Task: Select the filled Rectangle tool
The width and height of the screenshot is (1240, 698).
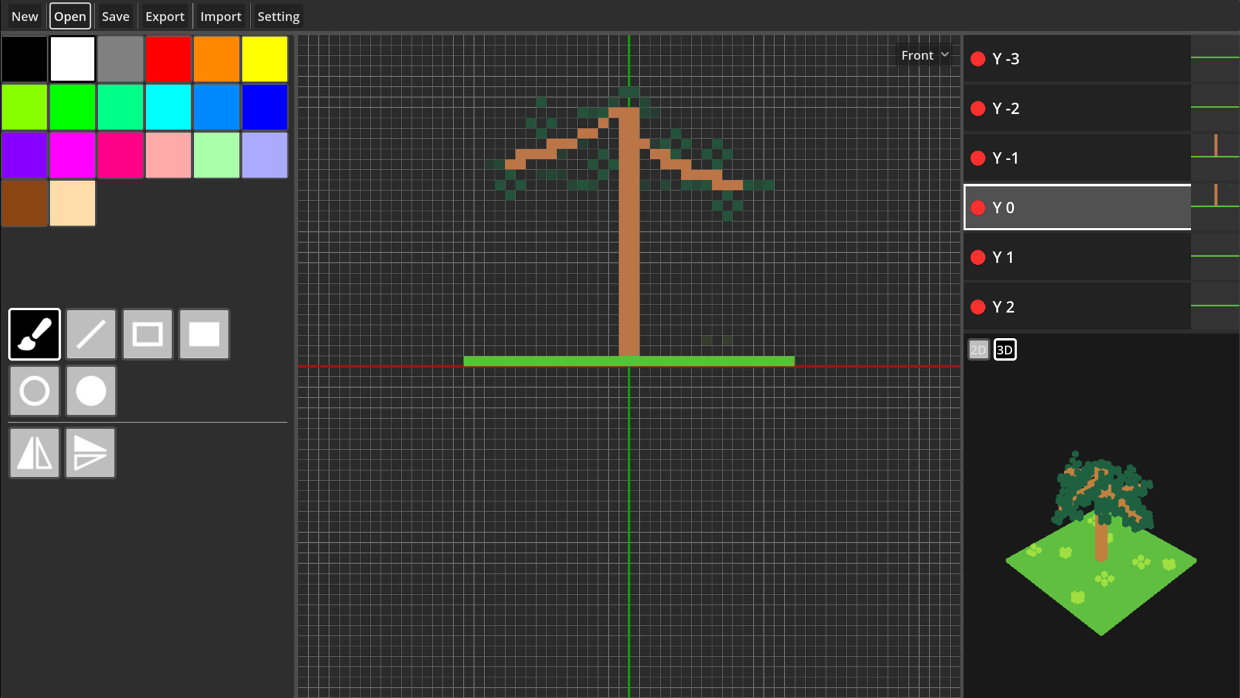Action: click(203, 334)
